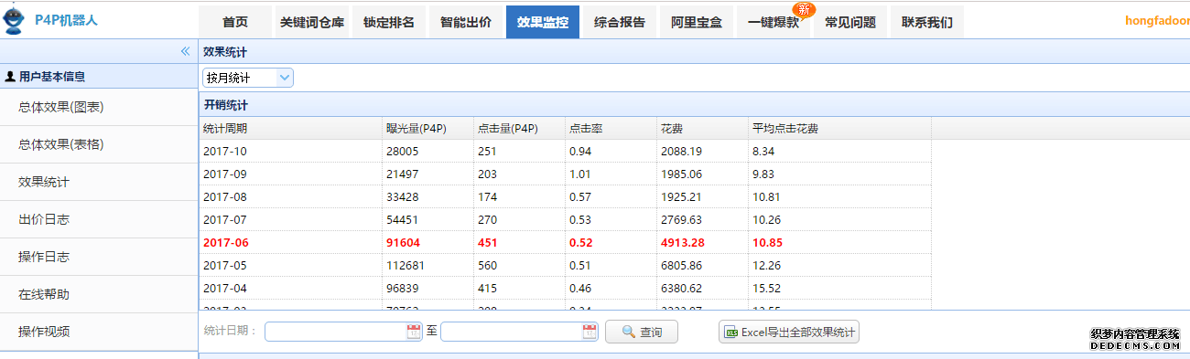
Task: Select the 2017-04 row
Action: (x=565, y=289)
